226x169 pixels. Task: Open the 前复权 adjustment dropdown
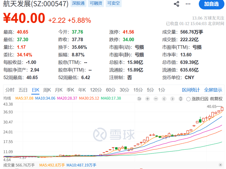coord(216,99)
